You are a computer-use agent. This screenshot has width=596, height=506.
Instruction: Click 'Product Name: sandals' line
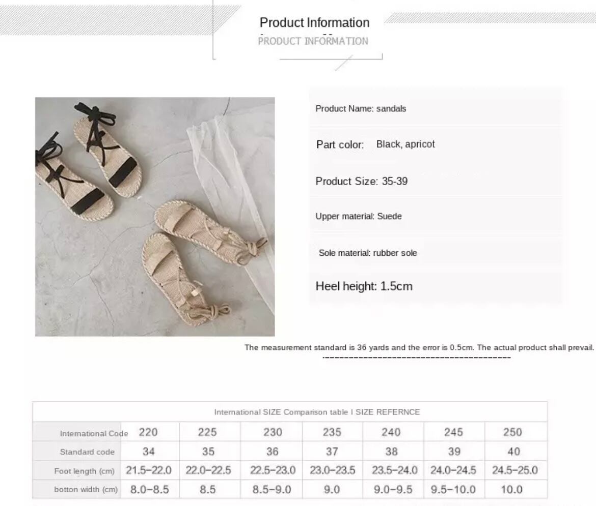361,108
